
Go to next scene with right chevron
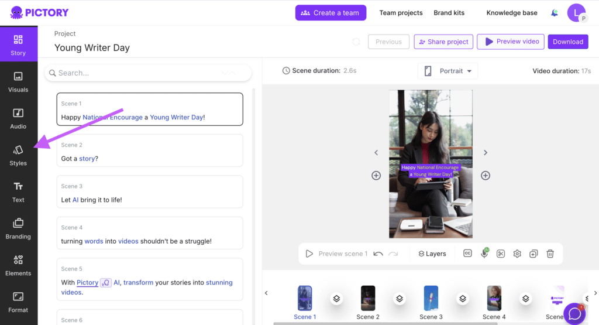(x=485, y=153)
